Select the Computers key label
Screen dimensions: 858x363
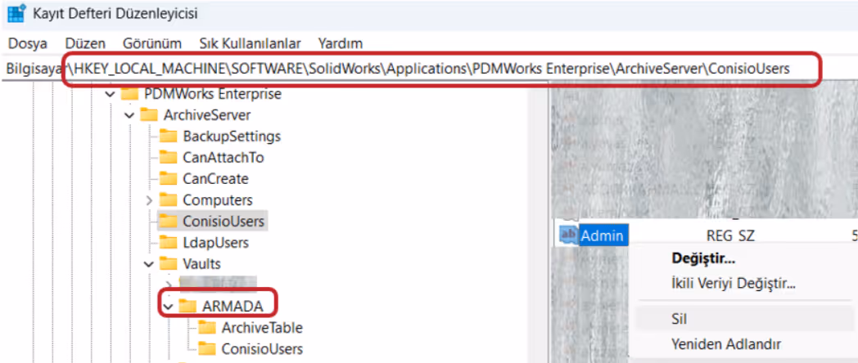218,200
